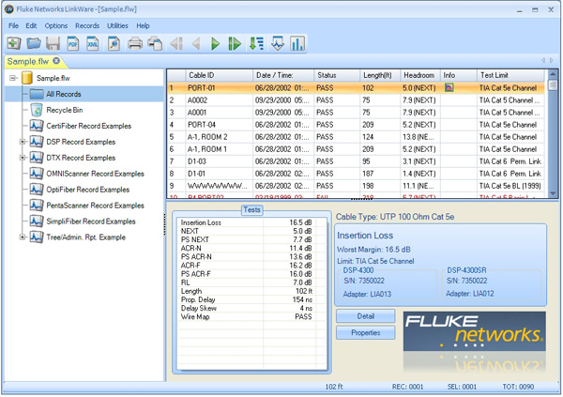This screenshot has height=397, width=563.
Task: Select the PORT-04 record row
Action: 206,124
